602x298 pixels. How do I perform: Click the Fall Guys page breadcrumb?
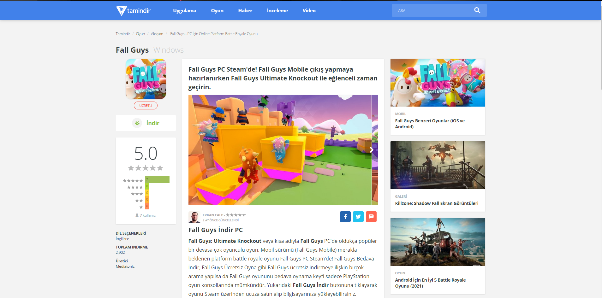(214, 34)
